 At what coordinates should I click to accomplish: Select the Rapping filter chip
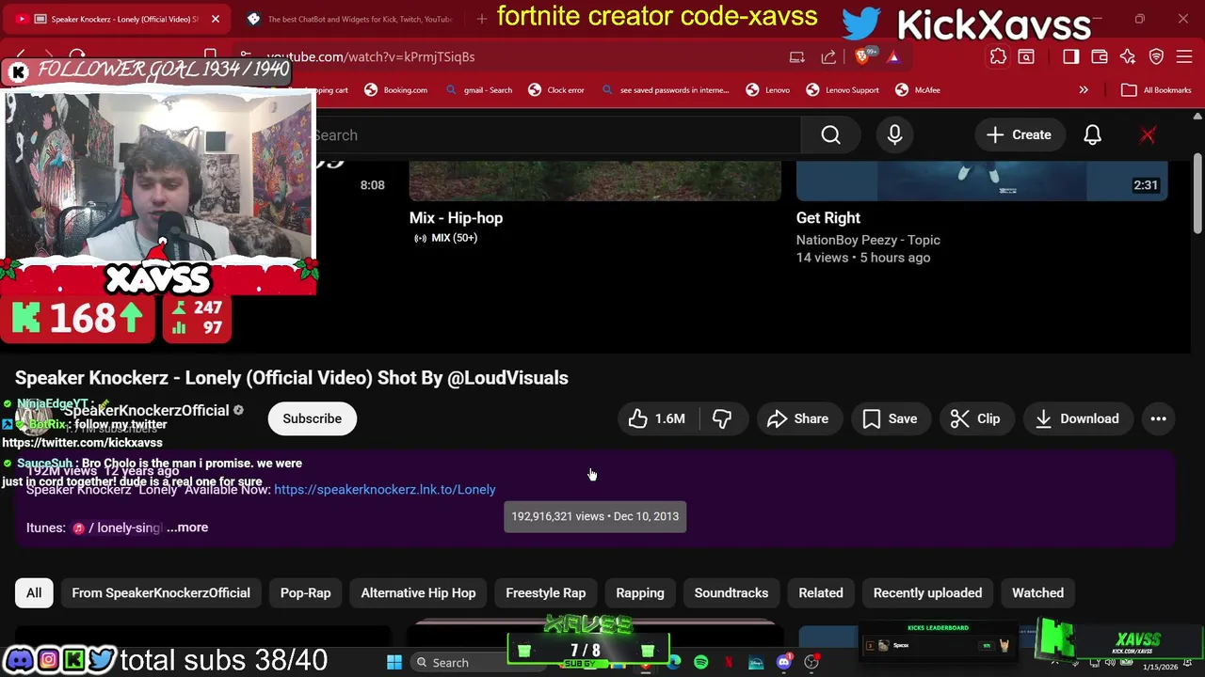coord(640,593)
